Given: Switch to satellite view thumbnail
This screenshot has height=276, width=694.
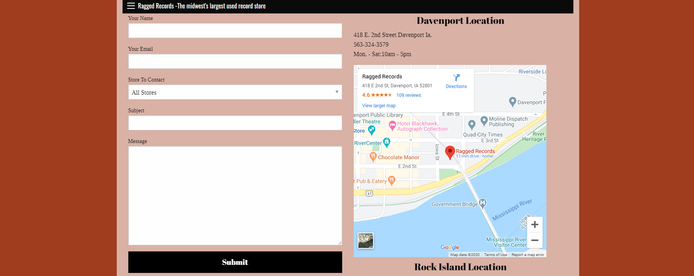Looking at the screenshot, I should 365,241.
